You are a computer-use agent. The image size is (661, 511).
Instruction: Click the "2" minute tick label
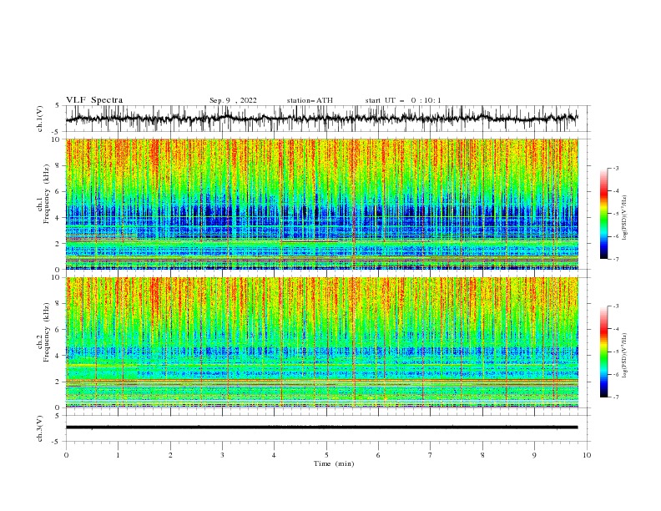click(170, 455)
